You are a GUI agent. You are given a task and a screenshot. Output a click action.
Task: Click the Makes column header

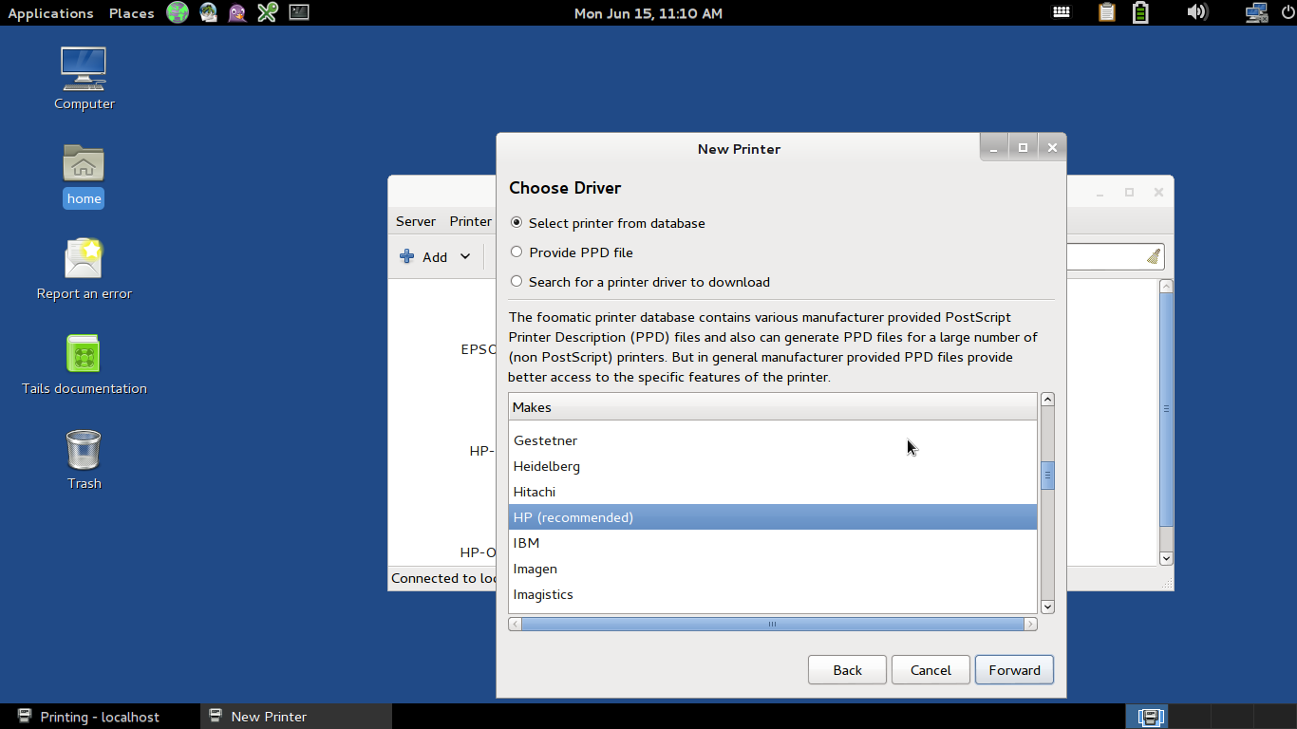click(772, 407)
